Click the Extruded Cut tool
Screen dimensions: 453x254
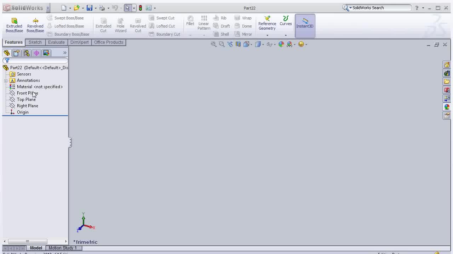tap(103, 25)
